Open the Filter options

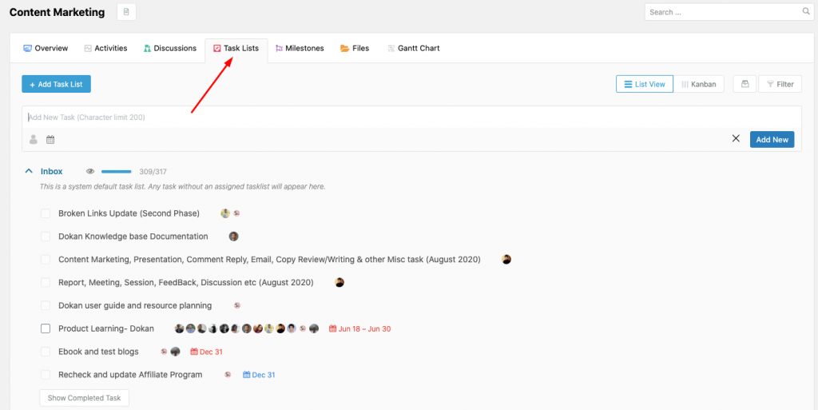[780, 84]
